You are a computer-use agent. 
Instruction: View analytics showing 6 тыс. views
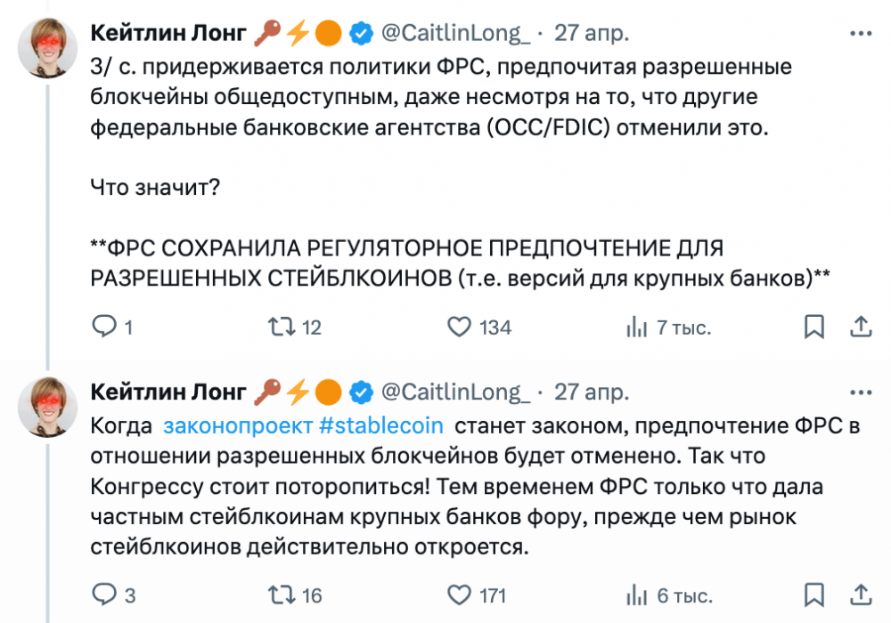(x=636, y=595)
